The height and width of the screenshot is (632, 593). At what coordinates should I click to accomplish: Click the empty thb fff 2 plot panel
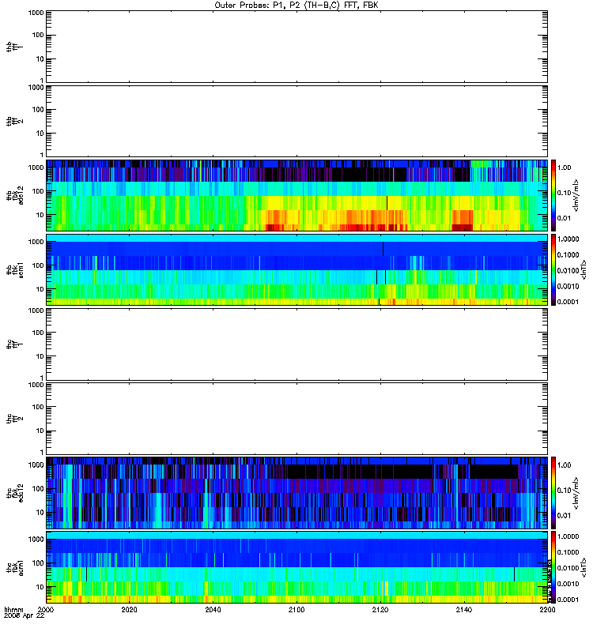(297, 122)
